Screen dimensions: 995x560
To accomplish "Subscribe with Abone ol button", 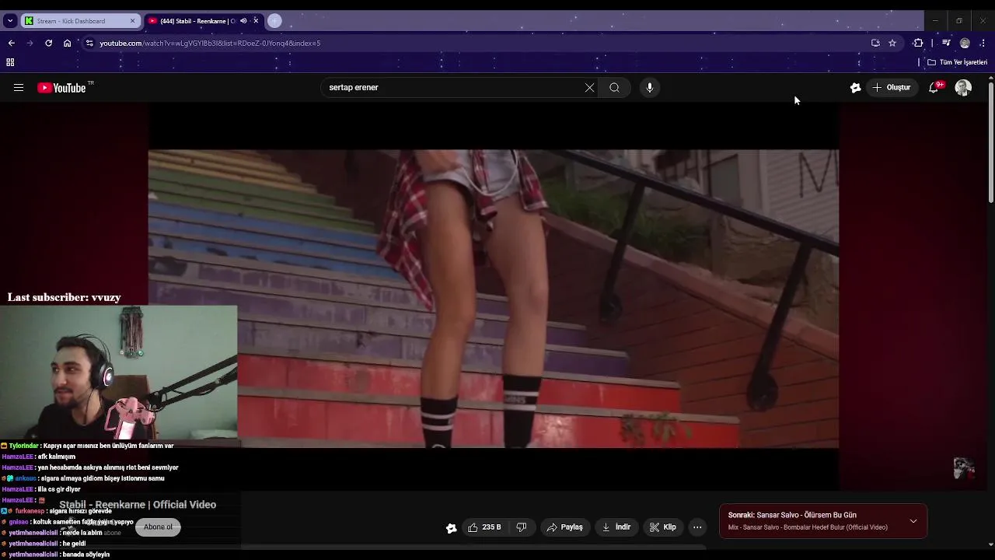I will (x=158, y=527).
